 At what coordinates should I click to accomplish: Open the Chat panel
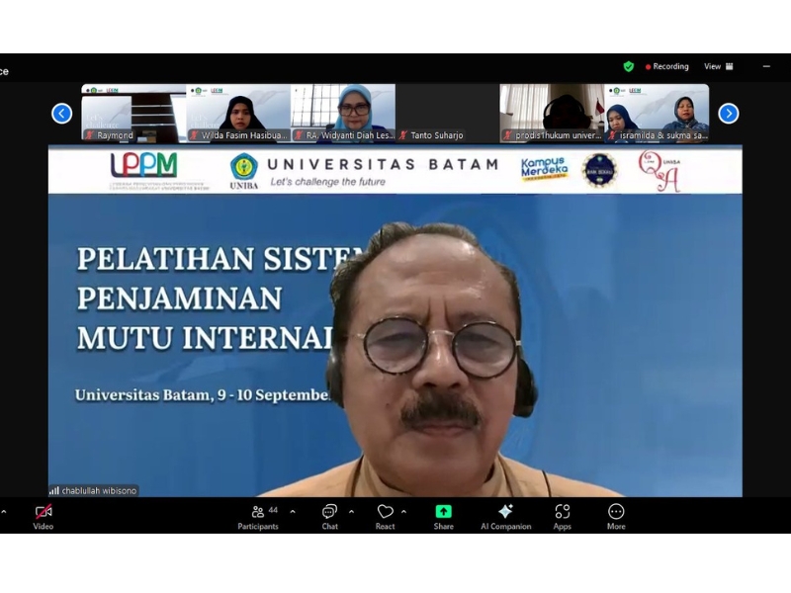click(329, 517)
